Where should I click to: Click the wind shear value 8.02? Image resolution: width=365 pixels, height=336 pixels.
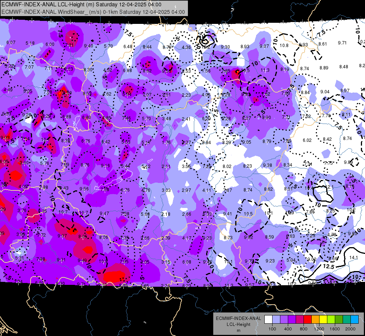tap(227, 166)
